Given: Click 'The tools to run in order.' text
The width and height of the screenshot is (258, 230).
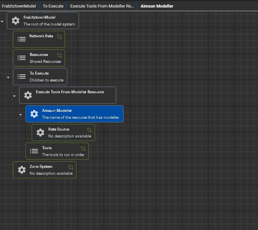Looking at the screenshot, I should tap(63, 154).
